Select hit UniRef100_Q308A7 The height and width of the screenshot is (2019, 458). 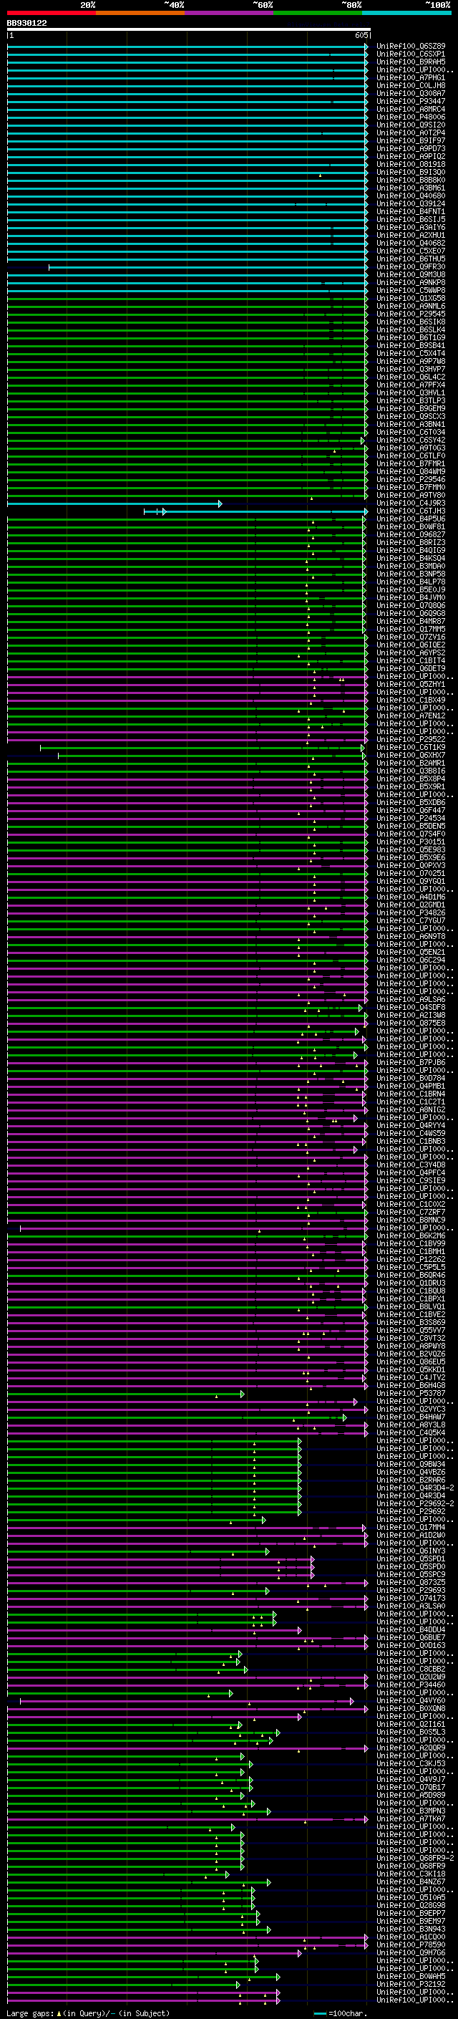click(x=411, y=93)
